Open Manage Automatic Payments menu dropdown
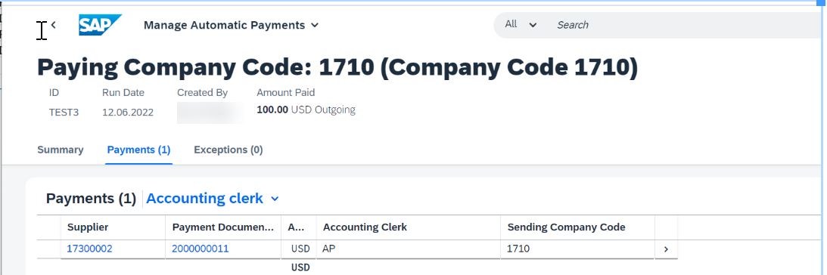 [231, 25]
